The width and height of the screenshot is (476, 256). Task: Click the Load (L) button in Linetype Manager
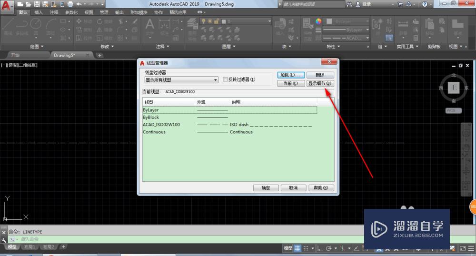[291, 75]
